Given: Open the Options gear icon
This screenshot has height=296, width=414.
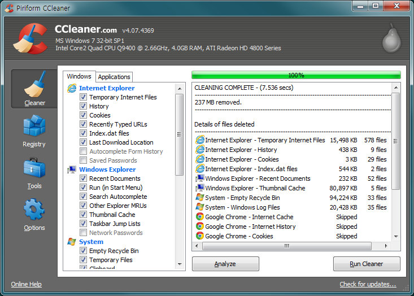Looking at the screenshot, I should [x=34, y=210].
